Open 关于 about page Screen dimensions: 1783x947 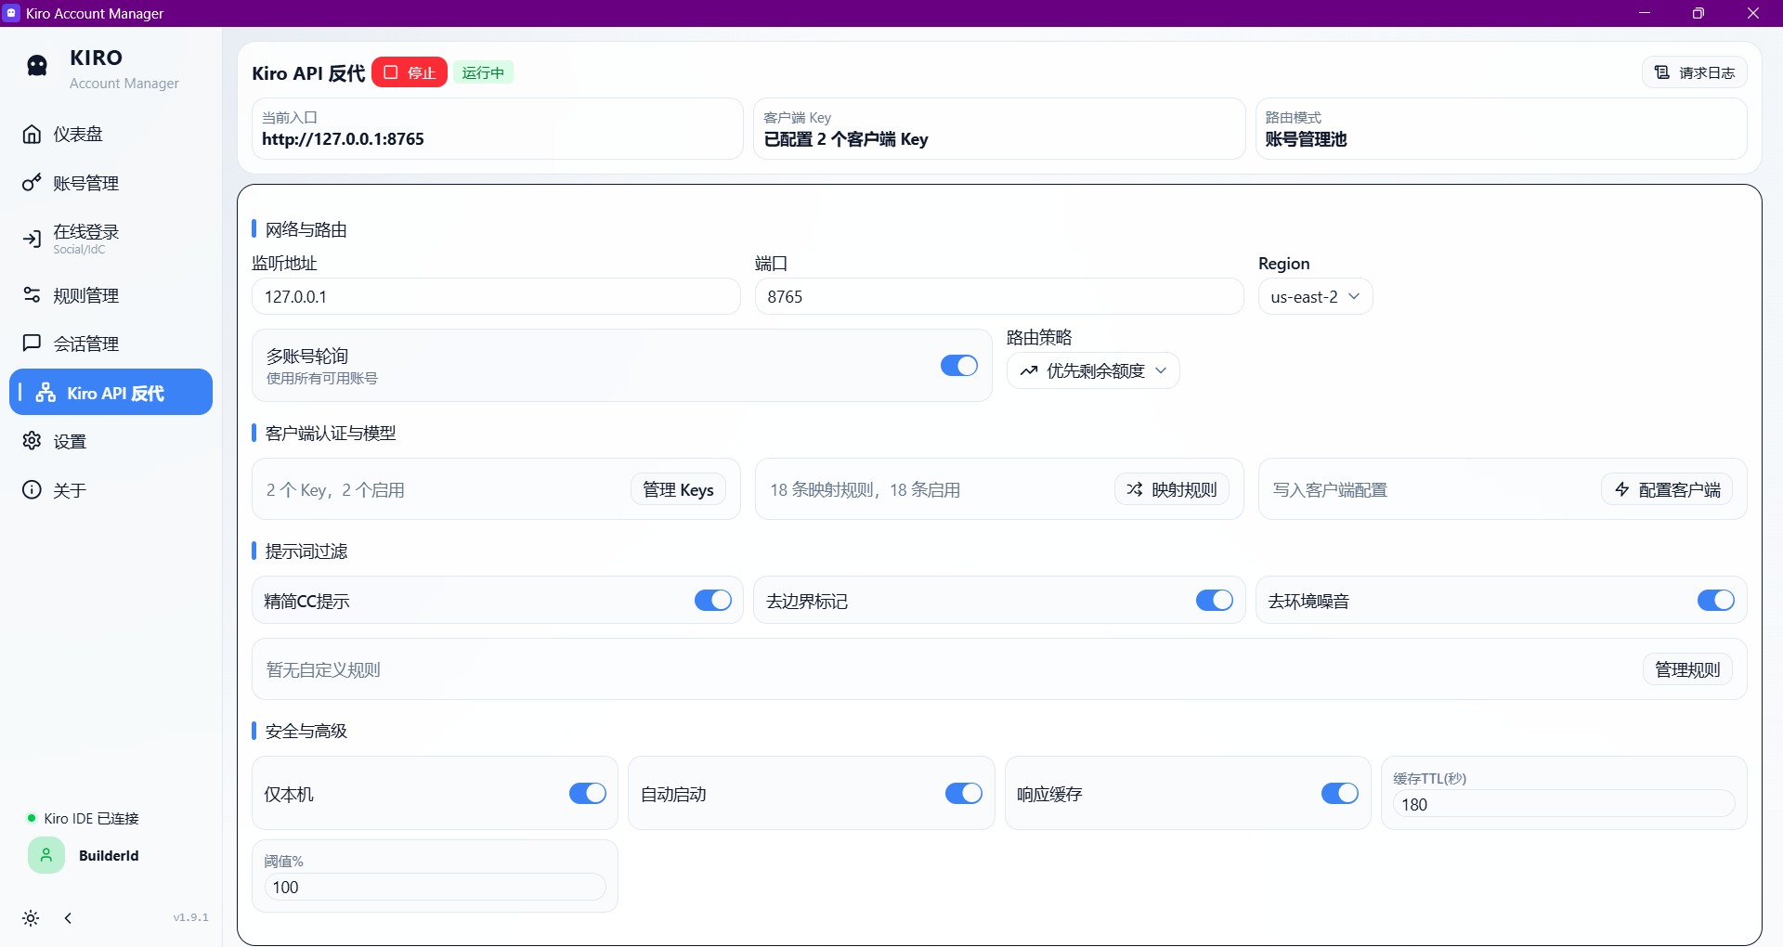pyautogui.click(x=111, y=490)
